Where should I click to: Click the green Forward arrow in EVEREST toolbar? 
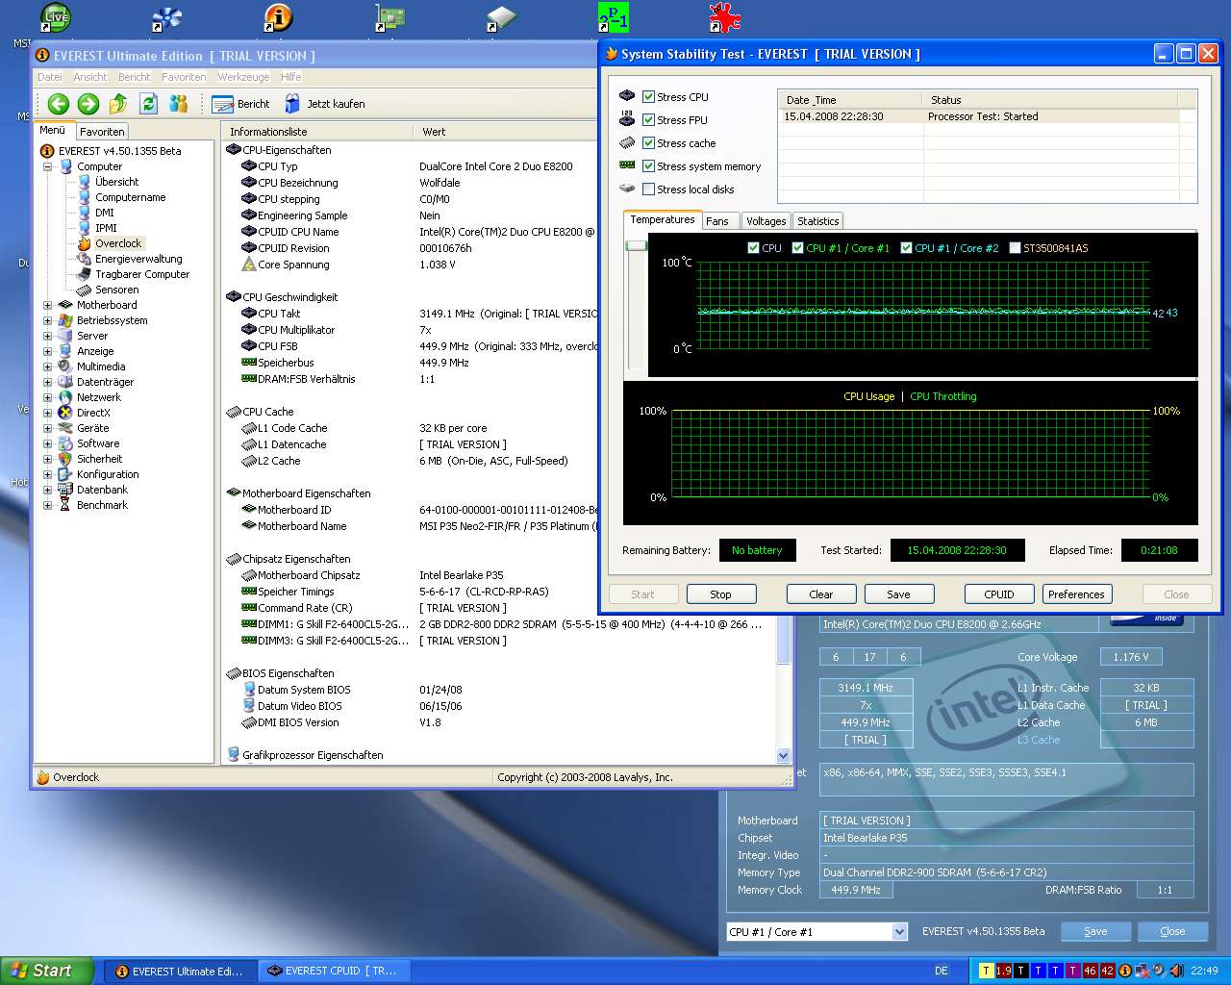[x=88, y=104]
